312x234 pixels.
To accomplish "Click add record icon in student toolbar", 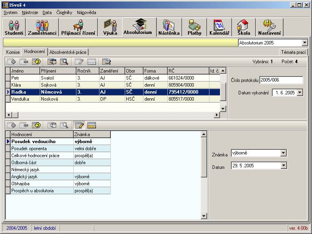I will click(x=11, y=61).
